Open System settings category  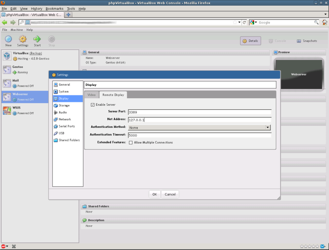click(67, 91)
